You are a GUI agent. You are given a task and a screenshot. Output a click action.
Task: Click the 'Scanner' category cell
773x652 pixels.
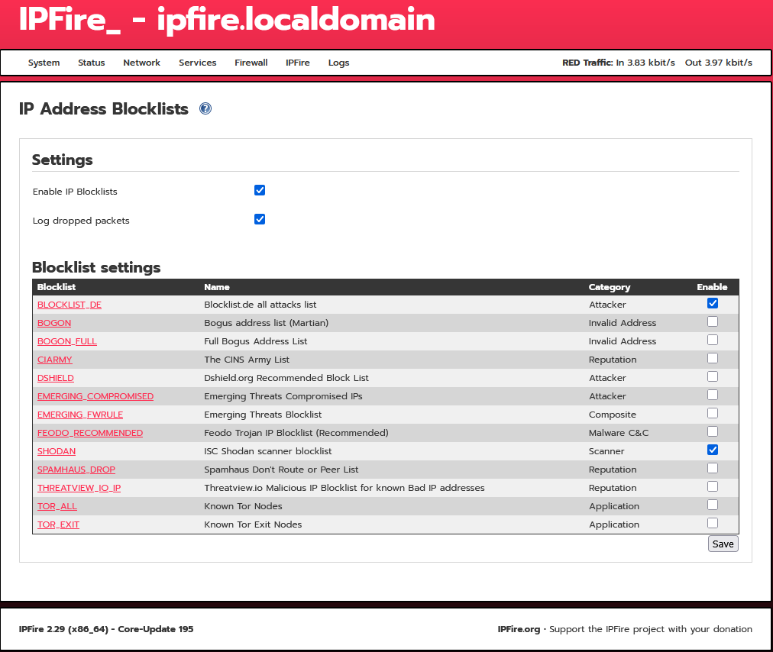point(606,451)
